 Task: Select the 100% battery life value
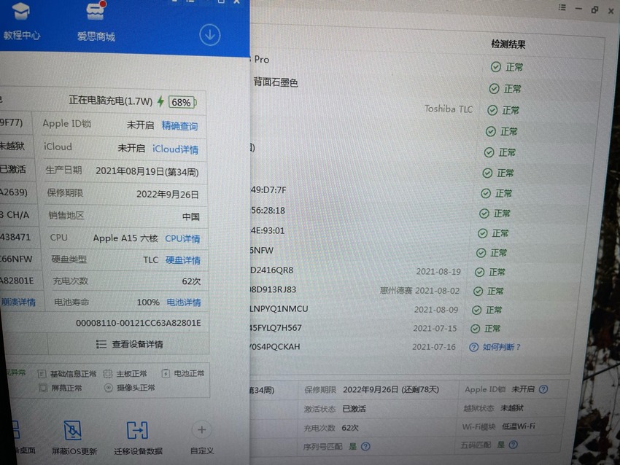tap(148, 302)
